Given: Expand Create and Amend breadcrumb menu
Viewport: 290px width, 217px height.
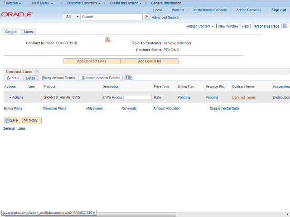Looking at the screenshot, I should click(126, 3).
